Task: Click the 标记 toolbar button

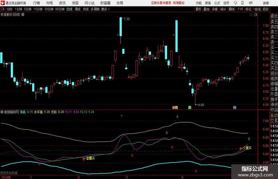Action: click(248, 9)
